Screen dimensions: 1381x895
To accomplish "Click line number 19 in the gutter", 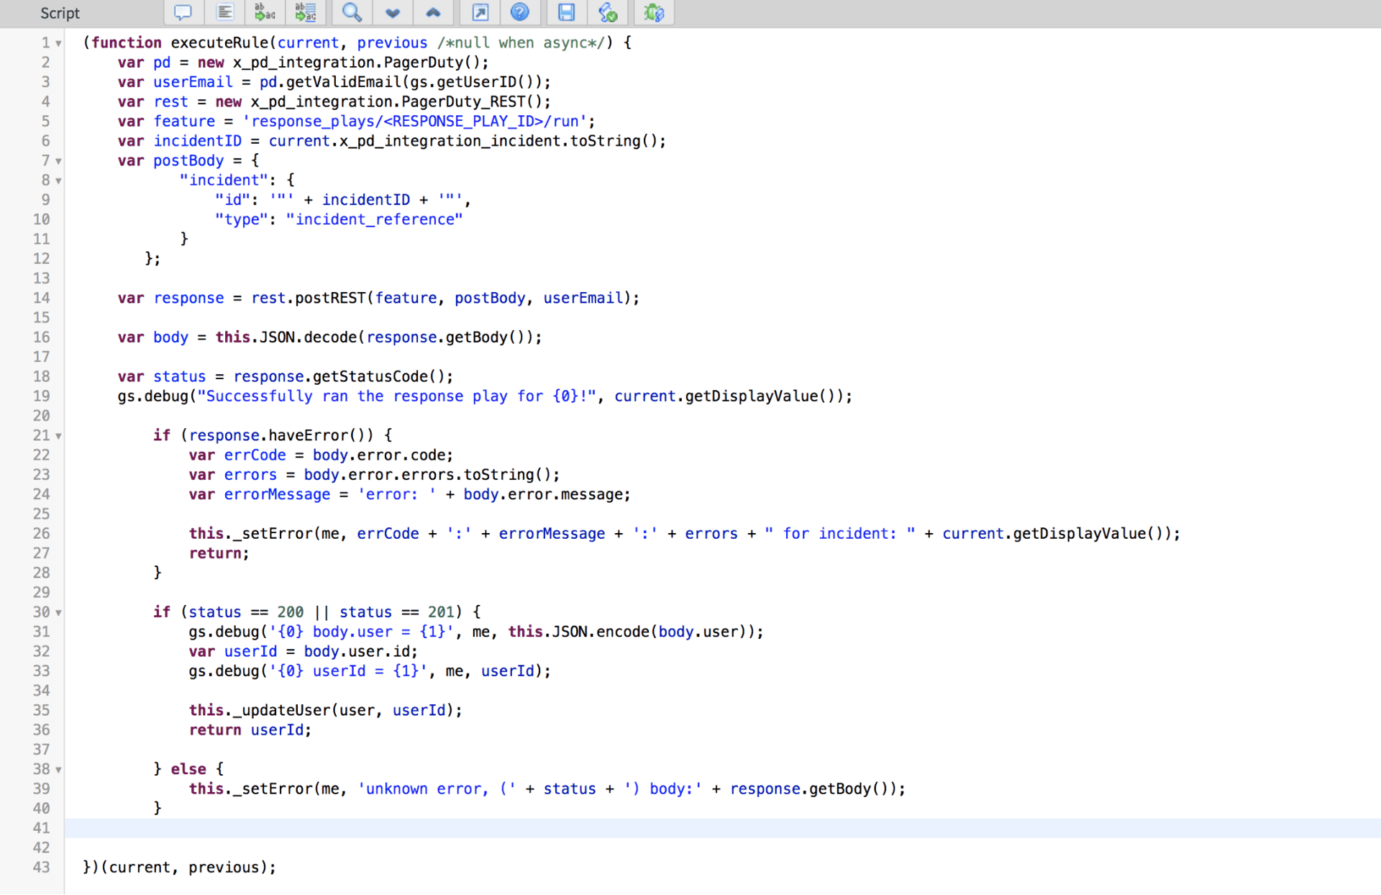I will pos(41,396).
